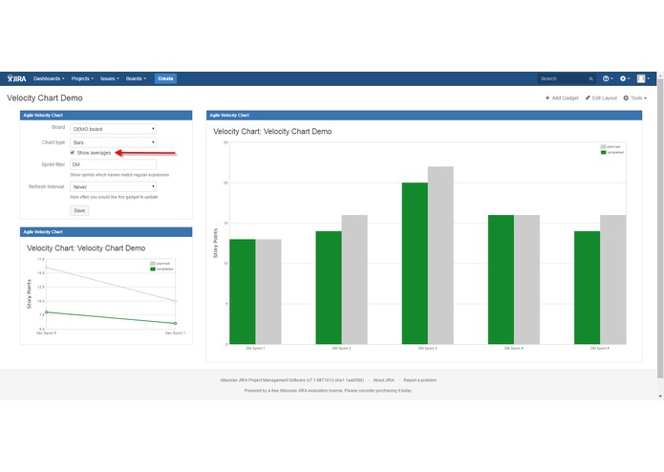Click the completed legend swatch in bar chart

[x=603, y=152]
